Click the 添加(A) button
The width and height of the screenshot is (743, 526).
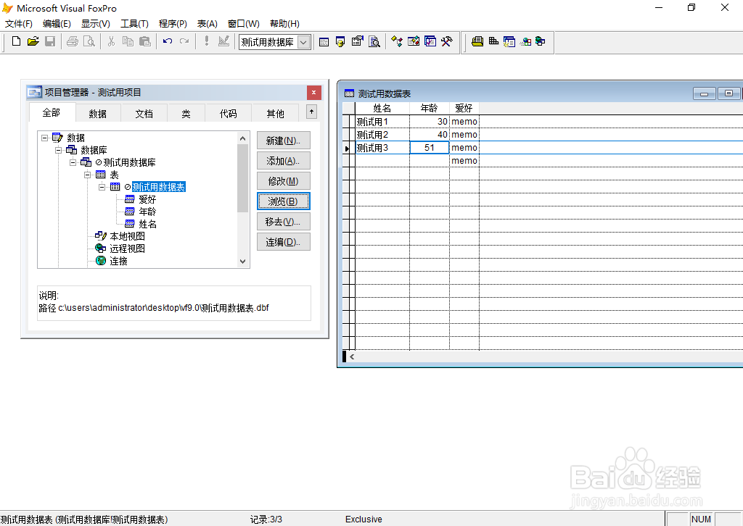coord(284,161)
